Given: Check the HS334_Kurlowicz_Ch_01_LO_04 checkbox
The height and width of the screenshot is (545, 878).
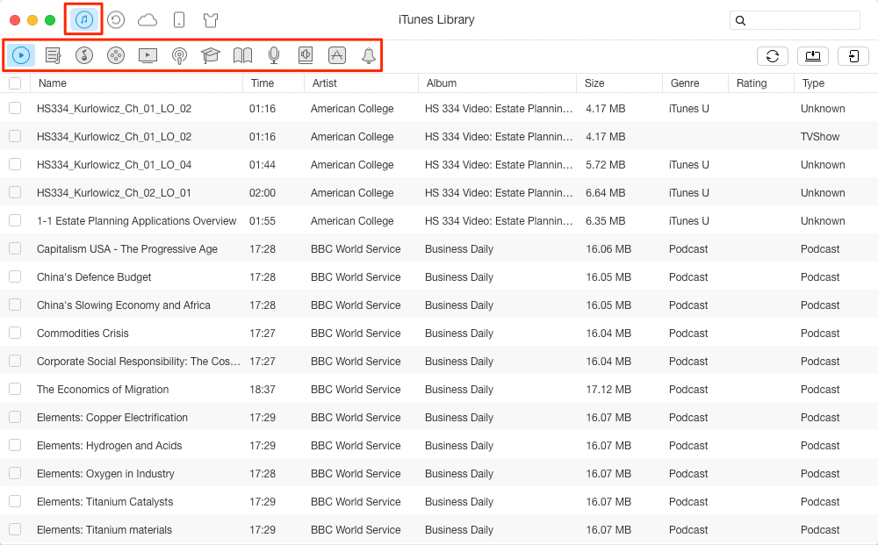Looking at the screenshot, I should click(x=15, y=164).
